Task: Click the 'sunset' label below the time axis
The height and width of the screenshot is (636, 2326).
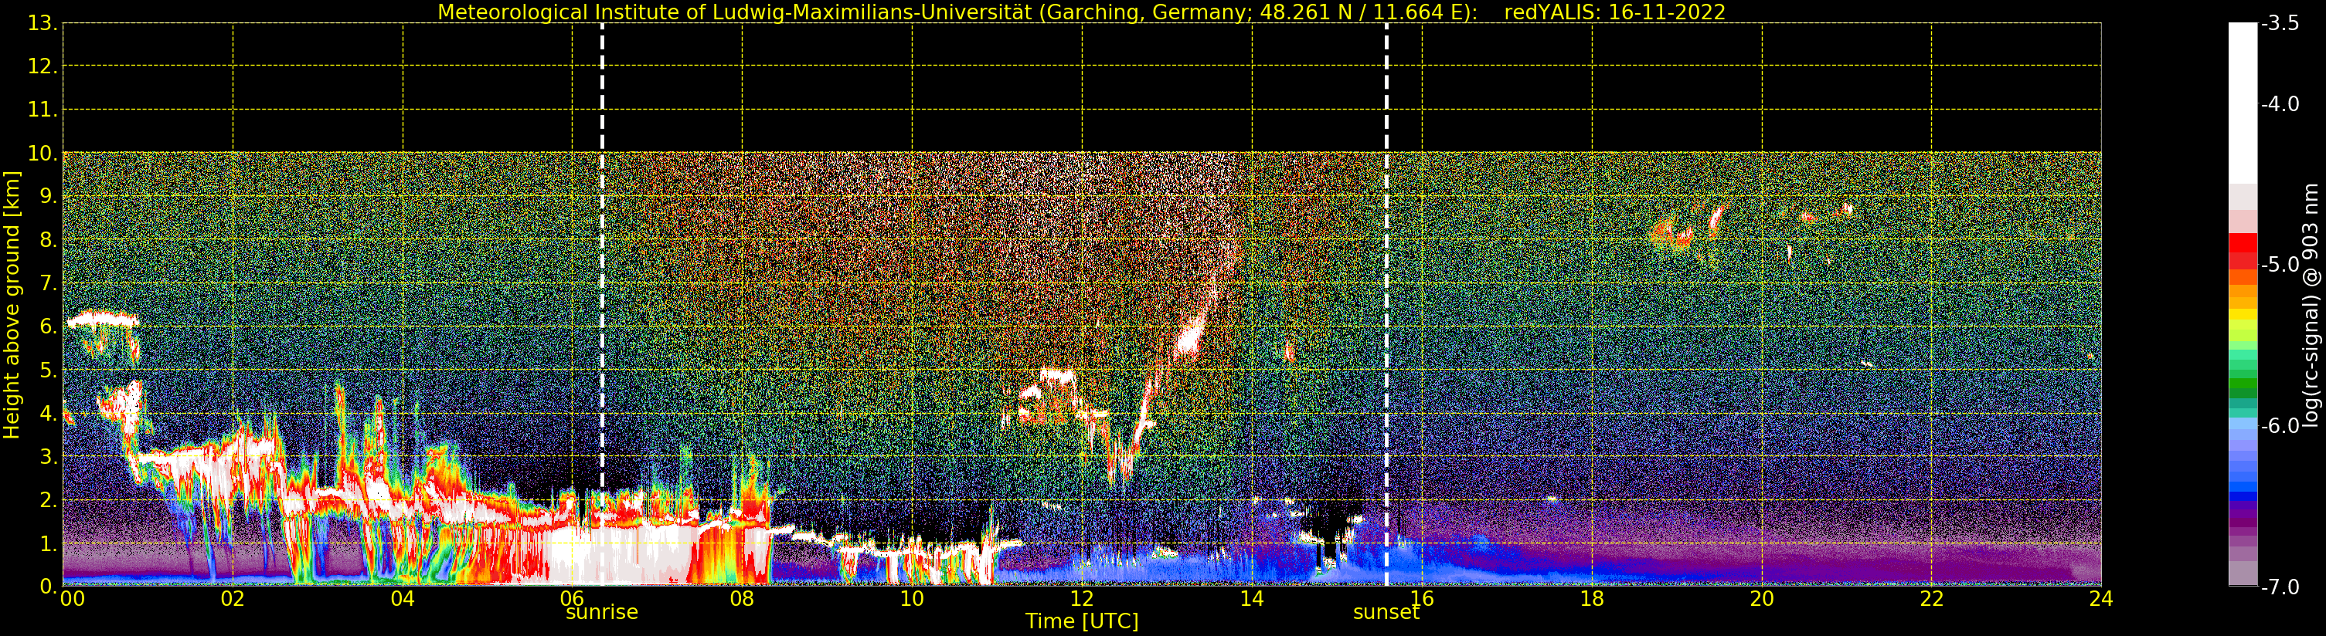Action: pos(1386,613)
